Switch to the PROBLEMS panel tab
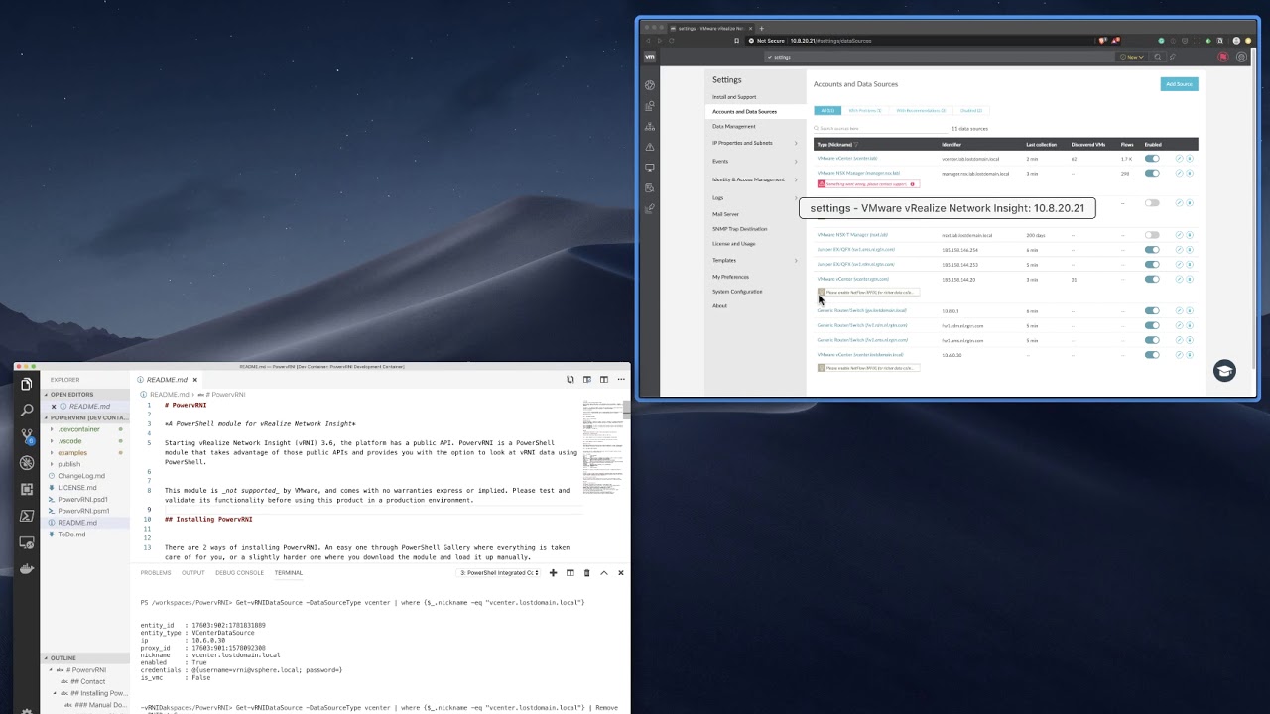The width and height of the screenshot is (1270, 714). click(x=156, y=572)
